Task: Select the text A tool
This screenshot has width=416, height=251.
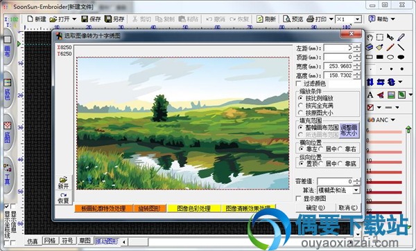Action: (370, 95)
